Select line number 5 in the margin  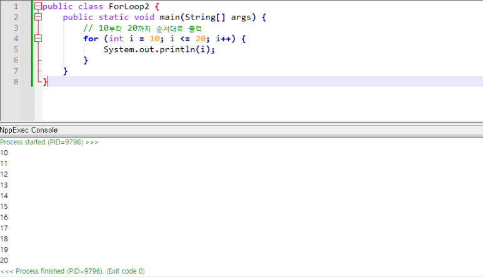(x=16, y=49)
